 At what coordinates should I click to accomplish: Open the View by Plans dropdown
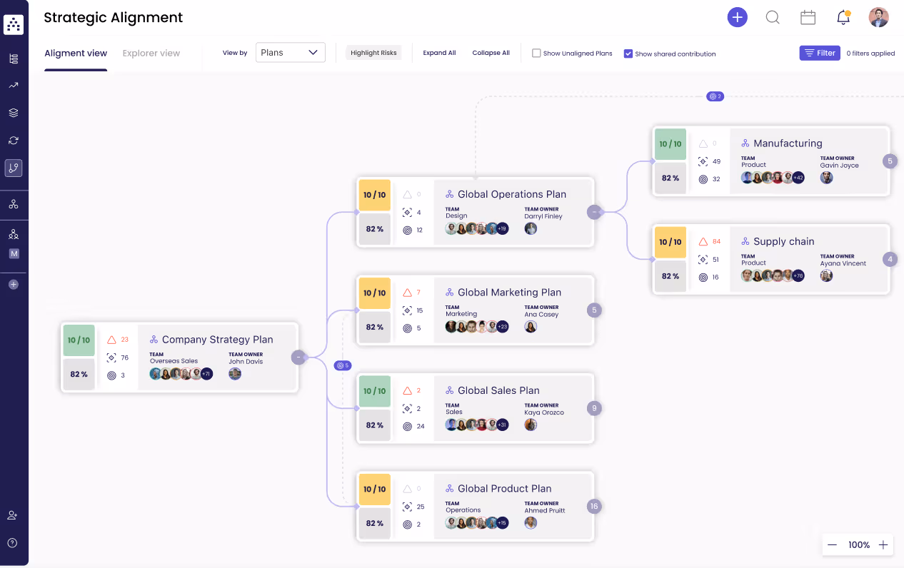click(290, 52)
